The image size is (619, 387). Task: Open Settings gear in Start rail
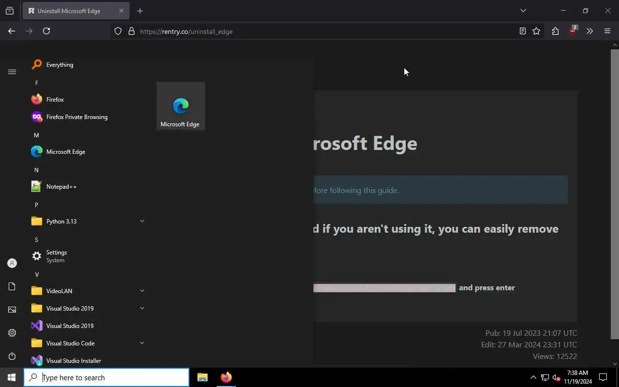pos(12,333)
